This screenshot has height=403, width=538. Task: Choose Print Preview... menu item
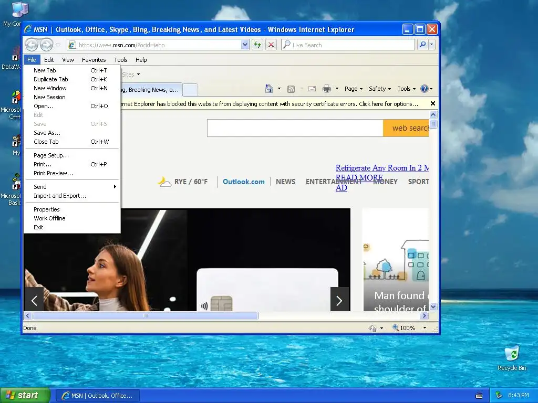[x=72, y=173]
